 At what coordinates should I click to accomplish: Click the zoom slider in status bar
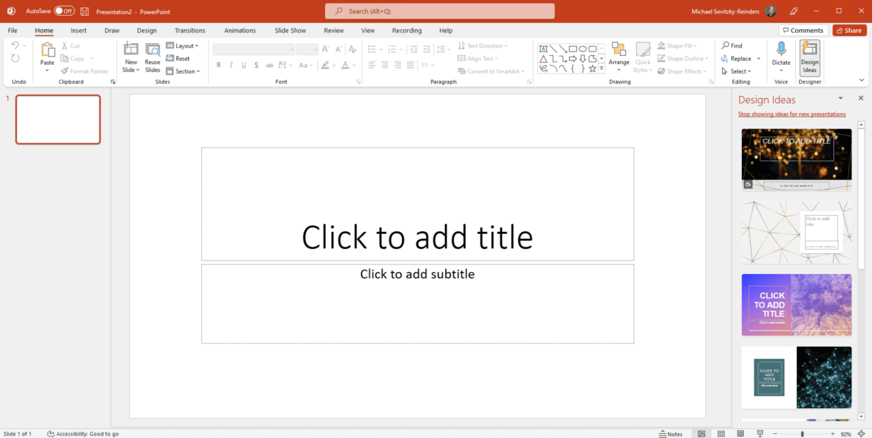(x=803, y=434)
